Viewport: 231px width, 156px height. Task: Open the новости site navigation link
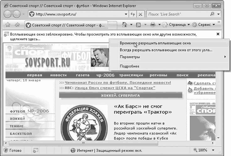pos(58,75)
